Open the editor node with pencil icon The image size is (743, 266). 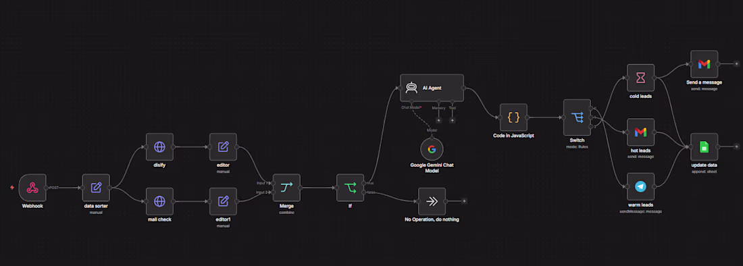coord(223,147)
